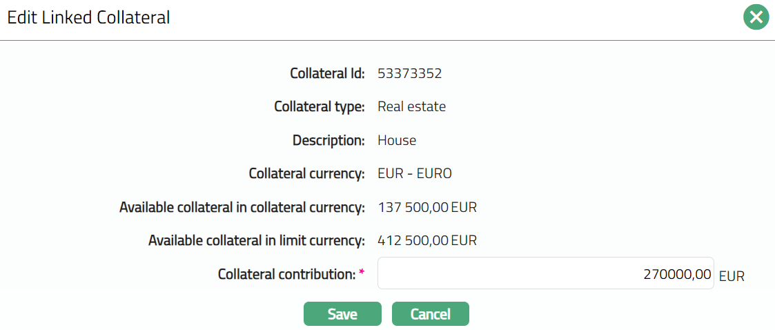Click the Edit Linked Collateral title
This screenshot has height=330, width=775.
pyautogui.click(x=88, y=18)
